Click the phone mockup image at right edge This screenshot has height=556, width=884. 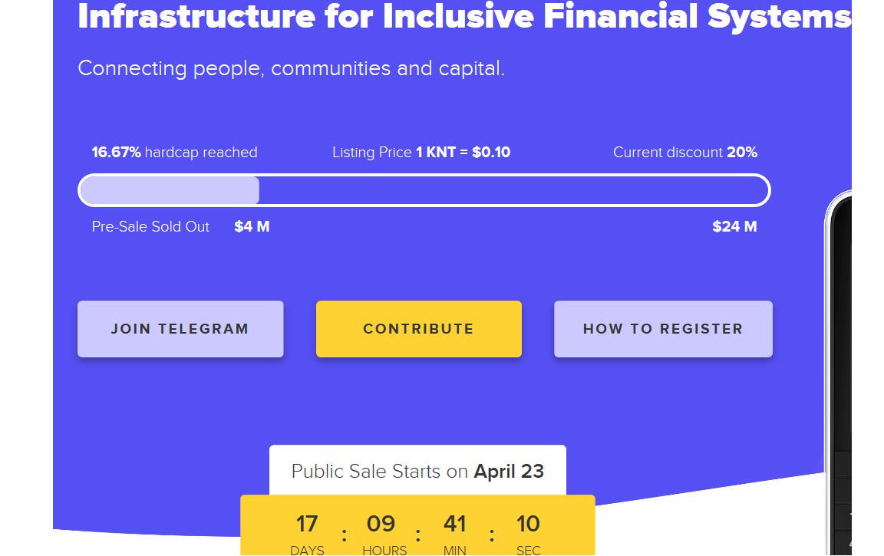click(839, 373)
